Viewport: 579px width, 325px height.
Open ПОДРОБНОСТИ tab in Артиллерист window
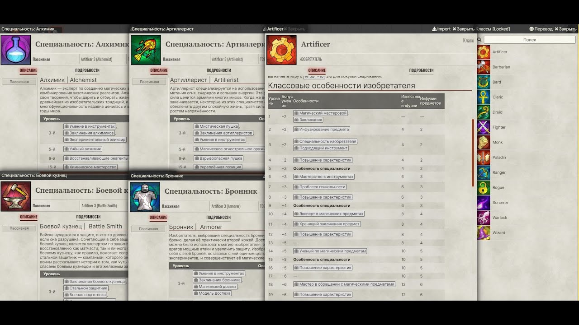pos(219,70)
